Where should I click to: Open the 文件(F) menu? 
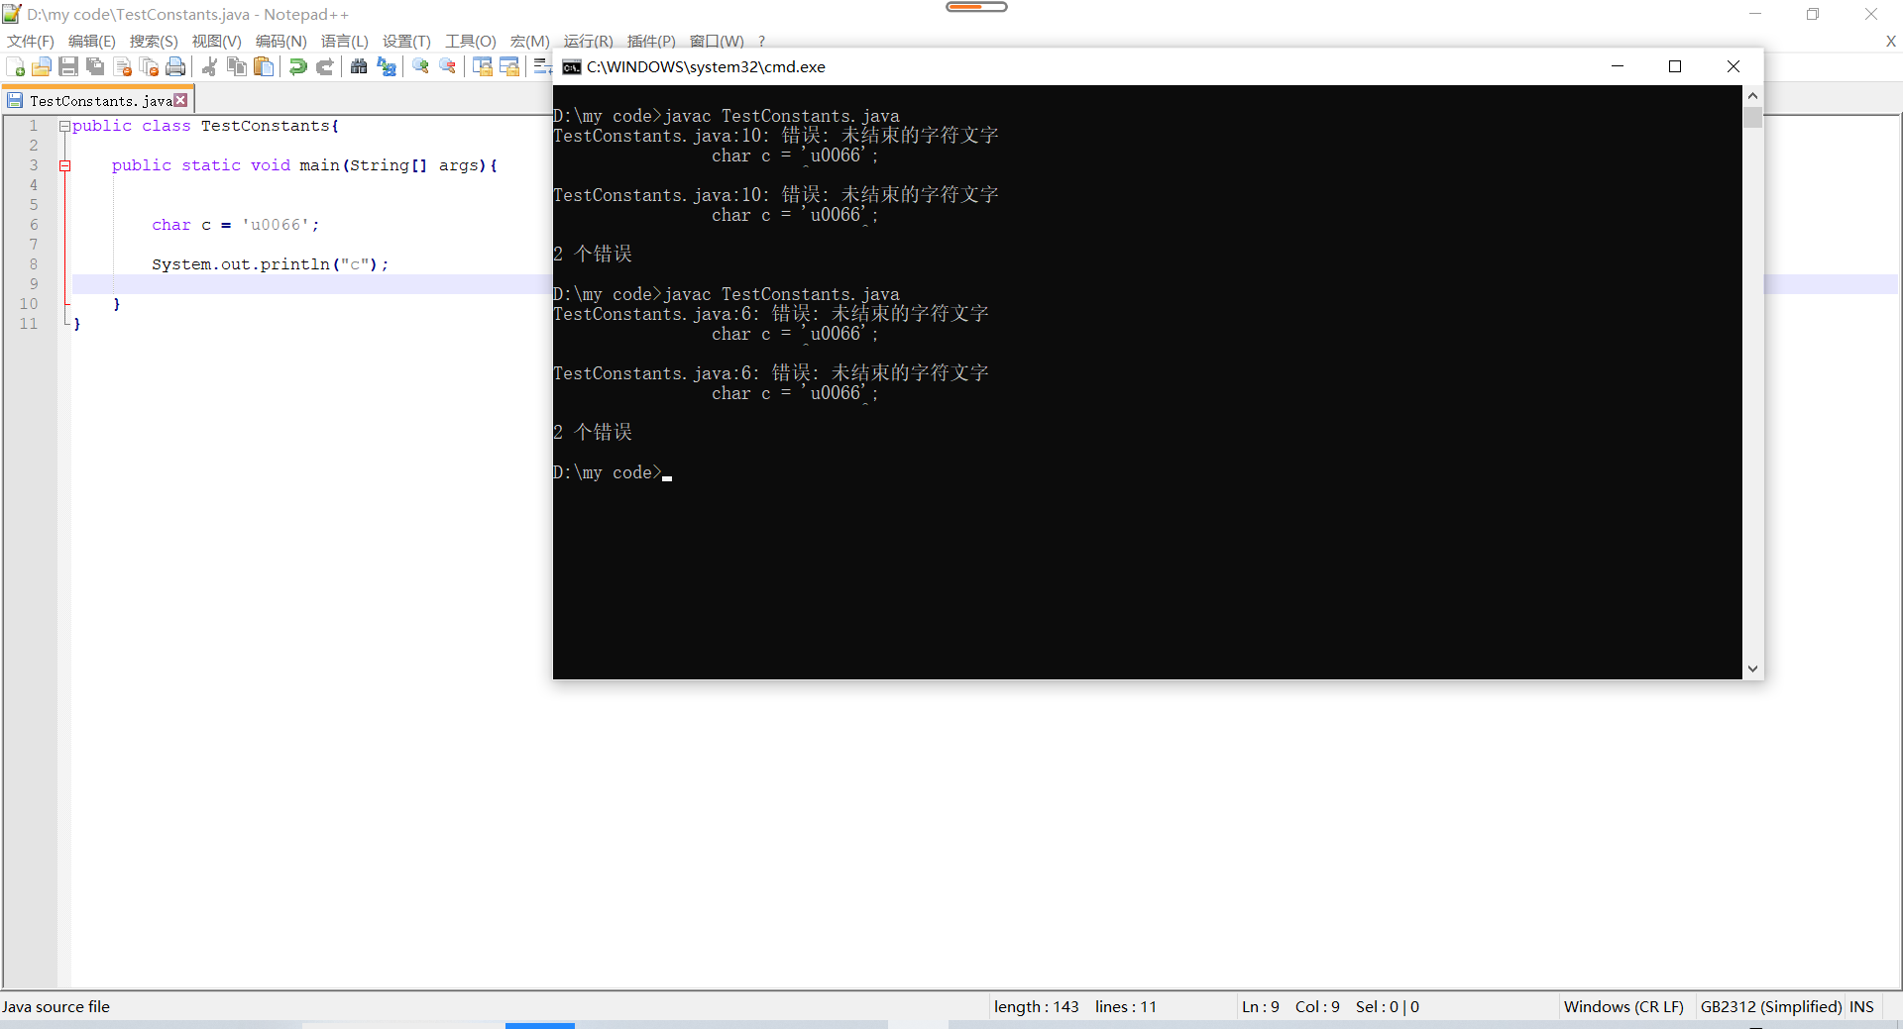click(31, 41)
